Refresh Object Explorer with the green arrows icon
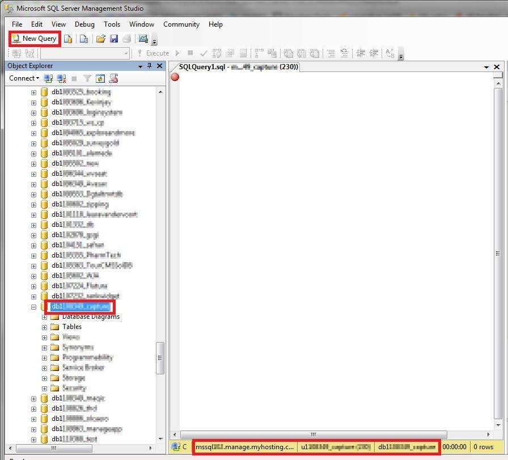This screenshot has height=460, width=508. coord(100,78)
